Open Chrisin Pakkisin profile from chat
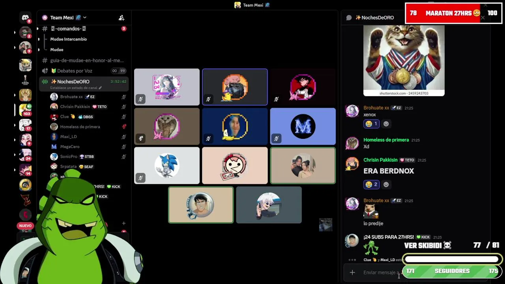The width and height of the screenshot is (505, 284). [380, 160]
